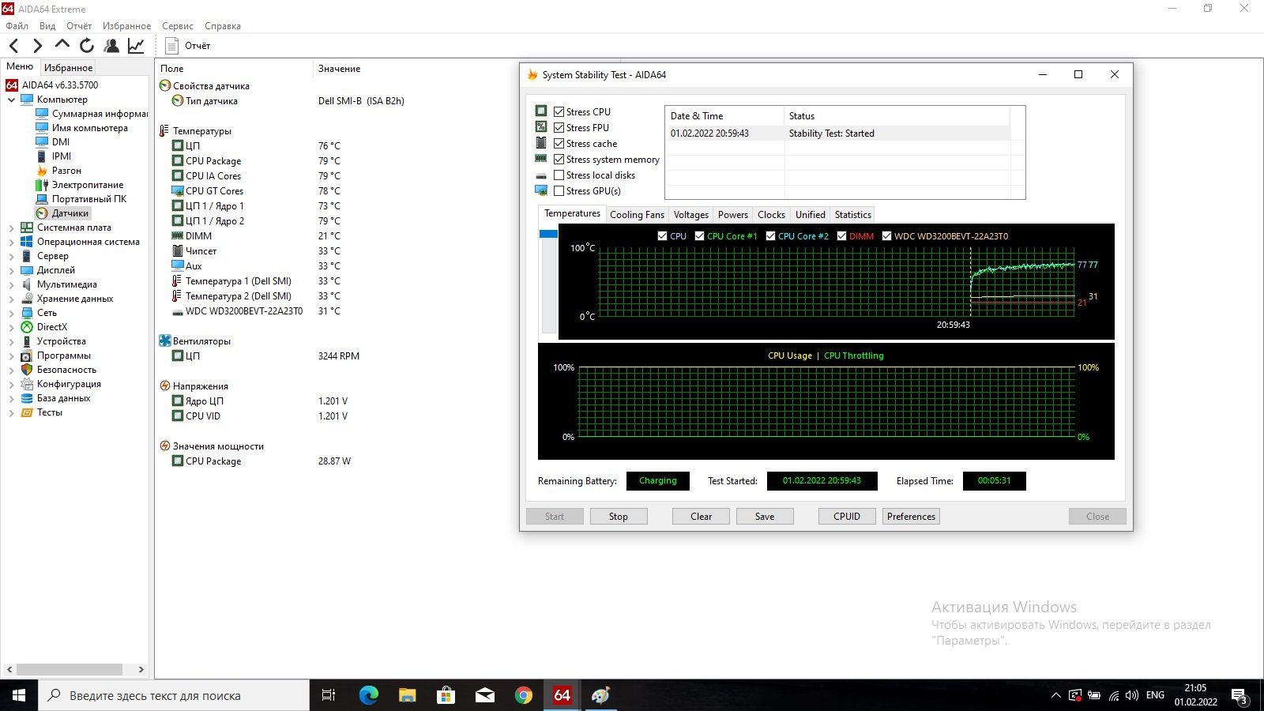Click the Windows Start button

(19, 695)
